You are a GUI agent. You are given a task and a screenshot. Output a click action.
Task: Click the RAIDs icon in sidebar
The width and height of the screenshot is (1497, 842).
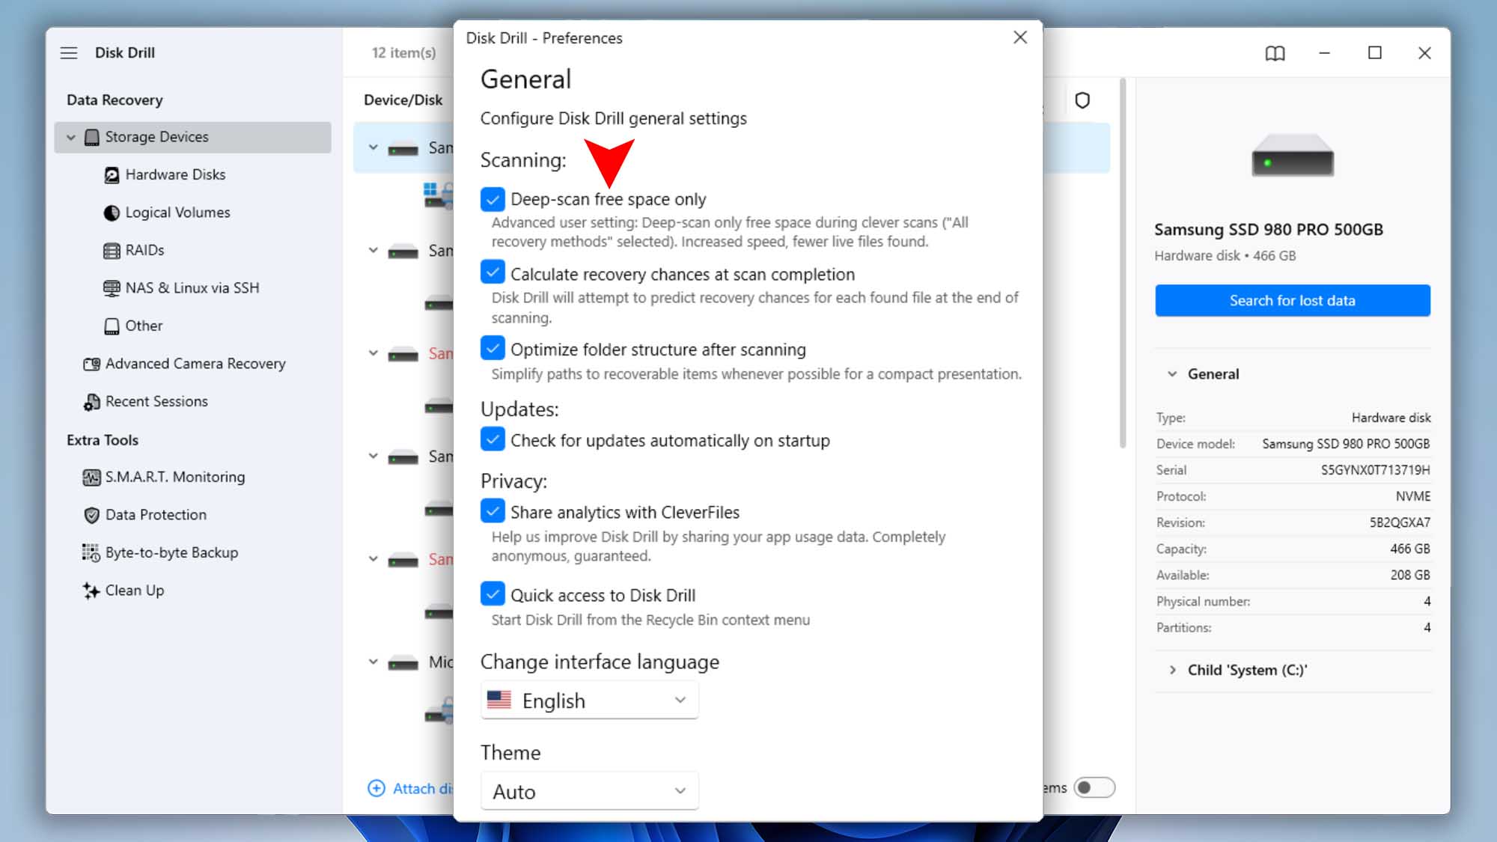[x=112, y=250]
